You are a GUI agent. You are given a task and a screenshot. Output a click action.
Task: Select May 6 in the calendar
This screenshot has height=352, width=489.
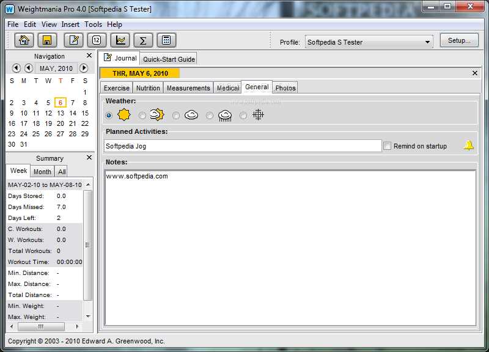click(x=60, y=103)
